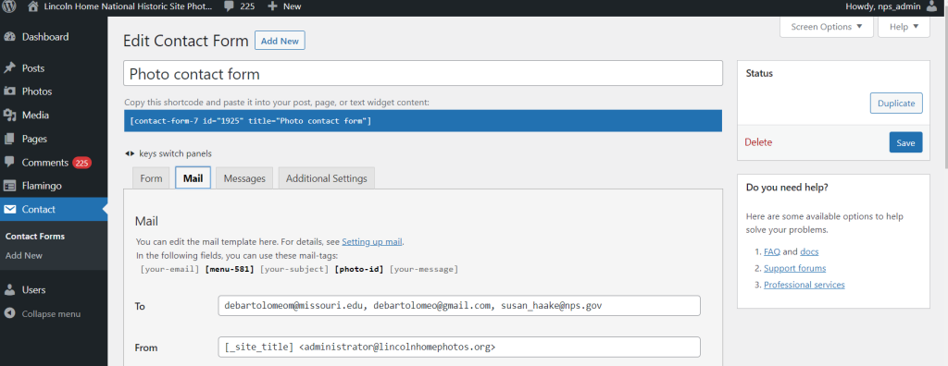The width and height of the screenshot is (948, 366).
Task: Click the Pages document icon
Action: 9,139
